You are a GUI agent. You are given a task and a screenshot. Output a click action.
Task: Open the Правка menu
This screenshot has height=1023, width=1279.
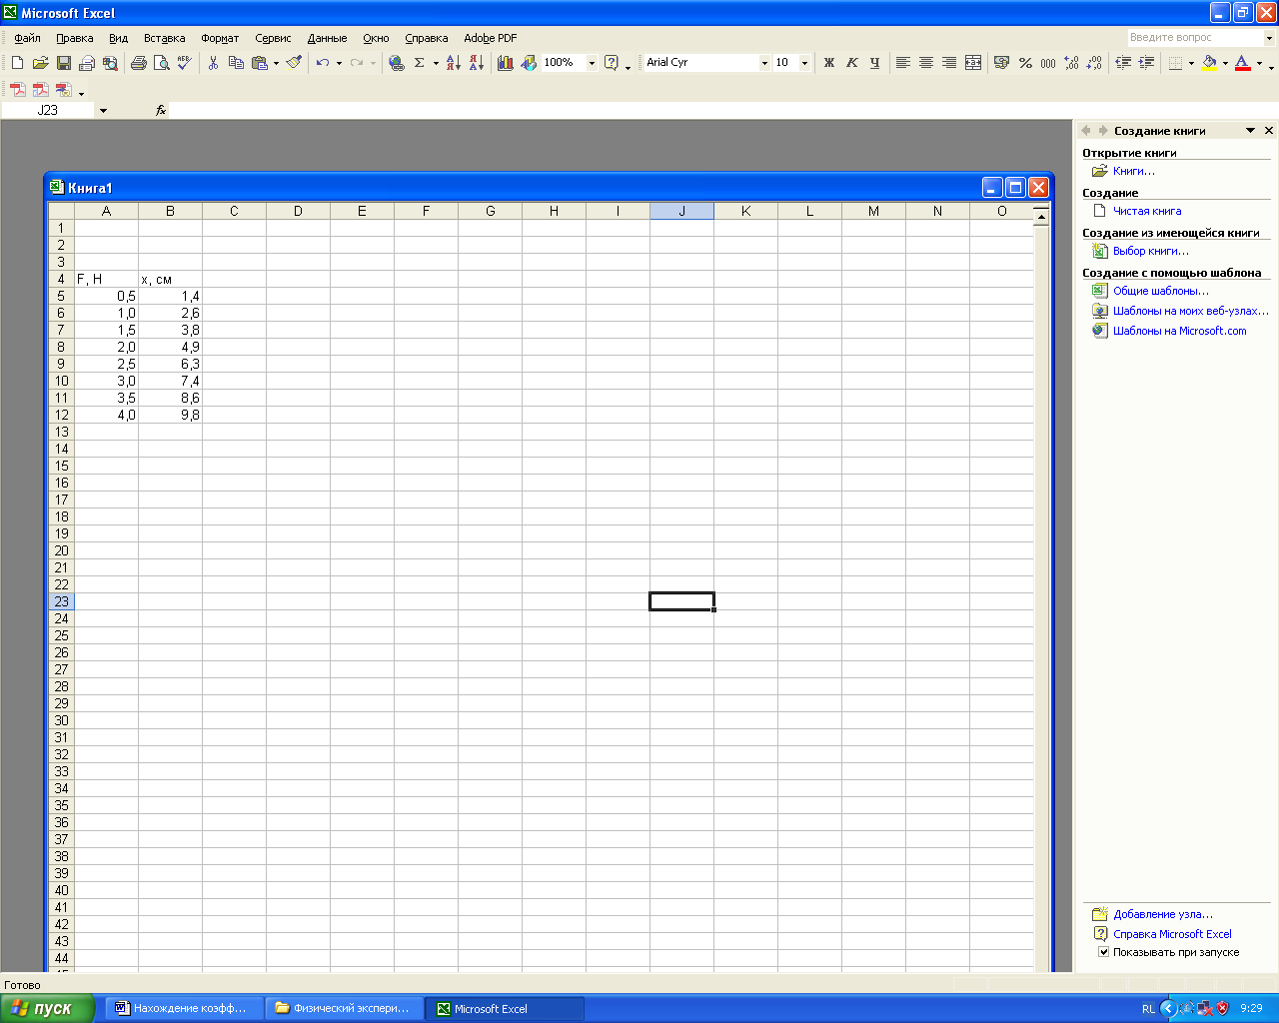[75, 38]
